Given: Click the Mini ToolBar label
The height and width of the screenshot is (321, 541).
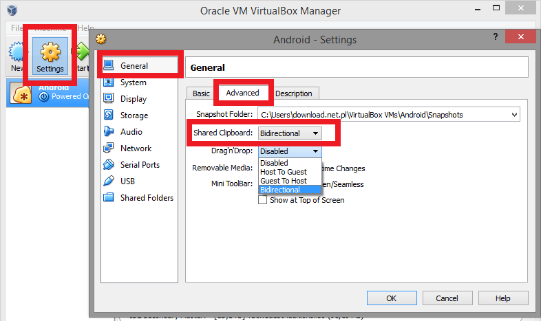Looking at the screenshot, I should 232,184.
